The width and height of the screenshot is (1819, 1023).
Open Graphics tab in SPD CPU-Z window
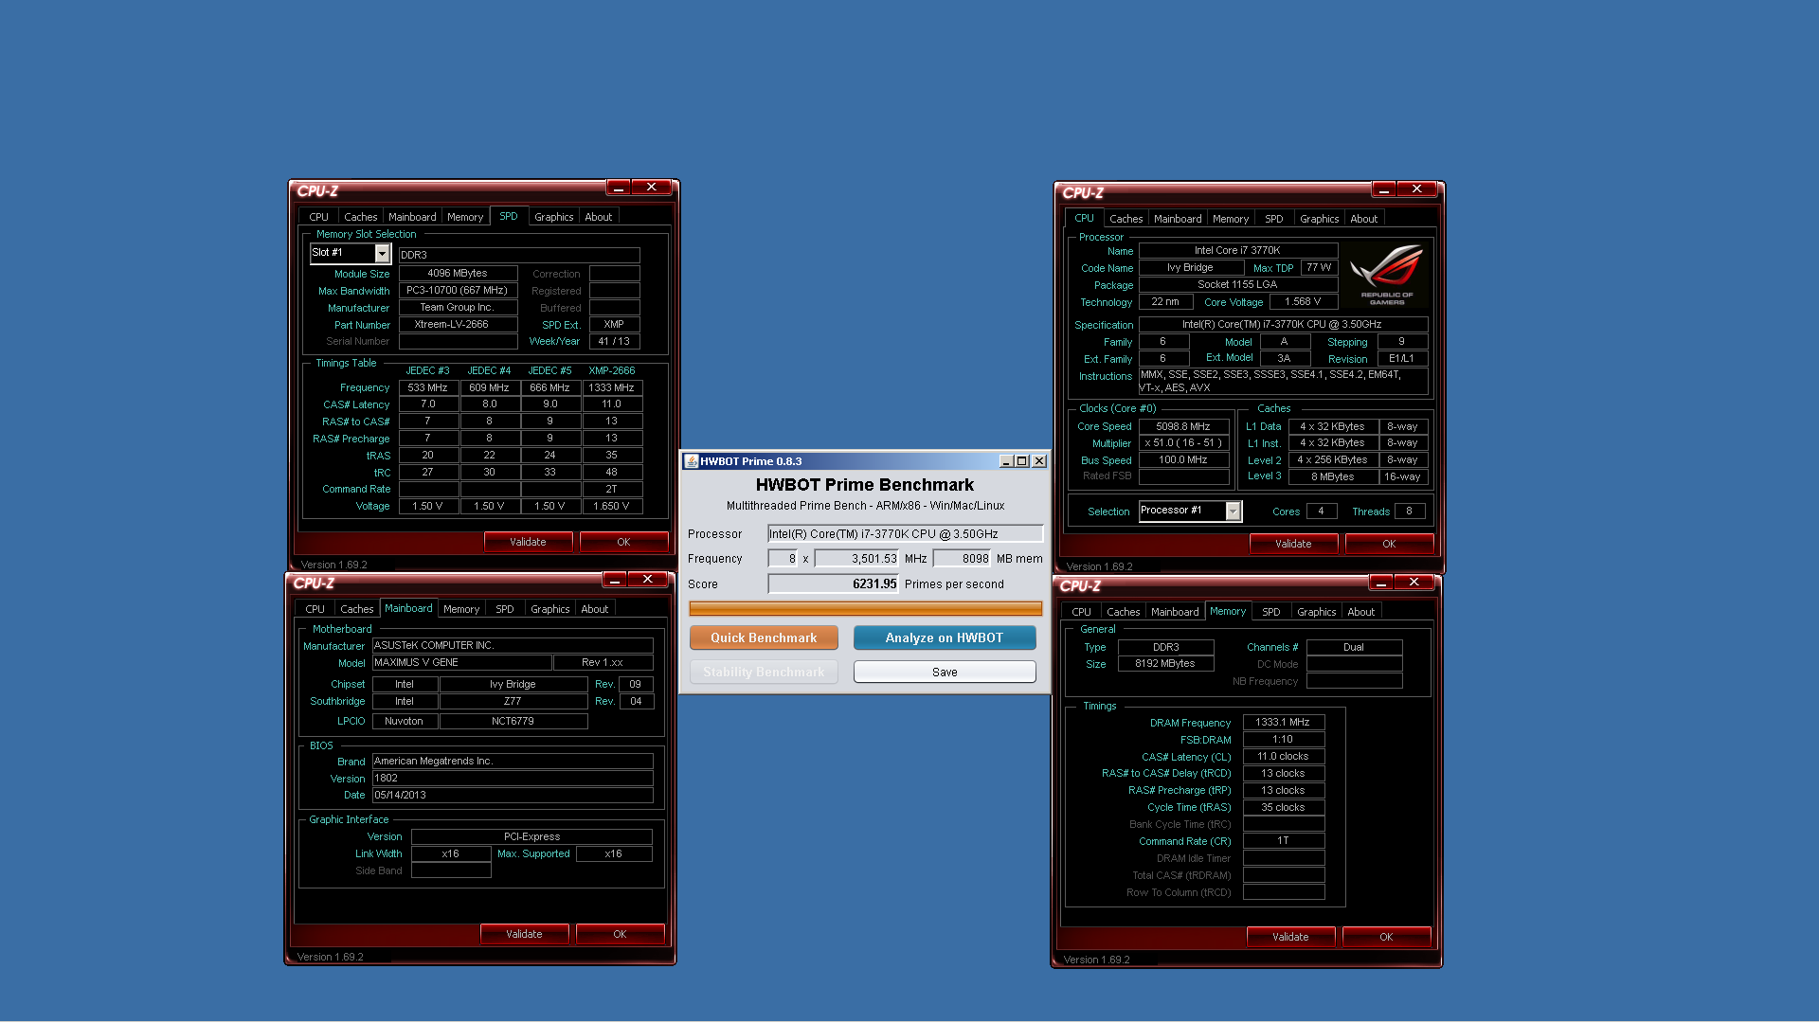point(553,217)
